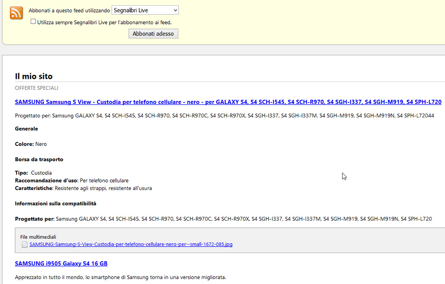
Task: Click the File multimediali label
Action: [x=38, y=237]
